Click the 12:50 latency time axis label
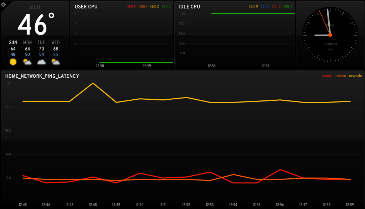 click(x=139, y=205)
